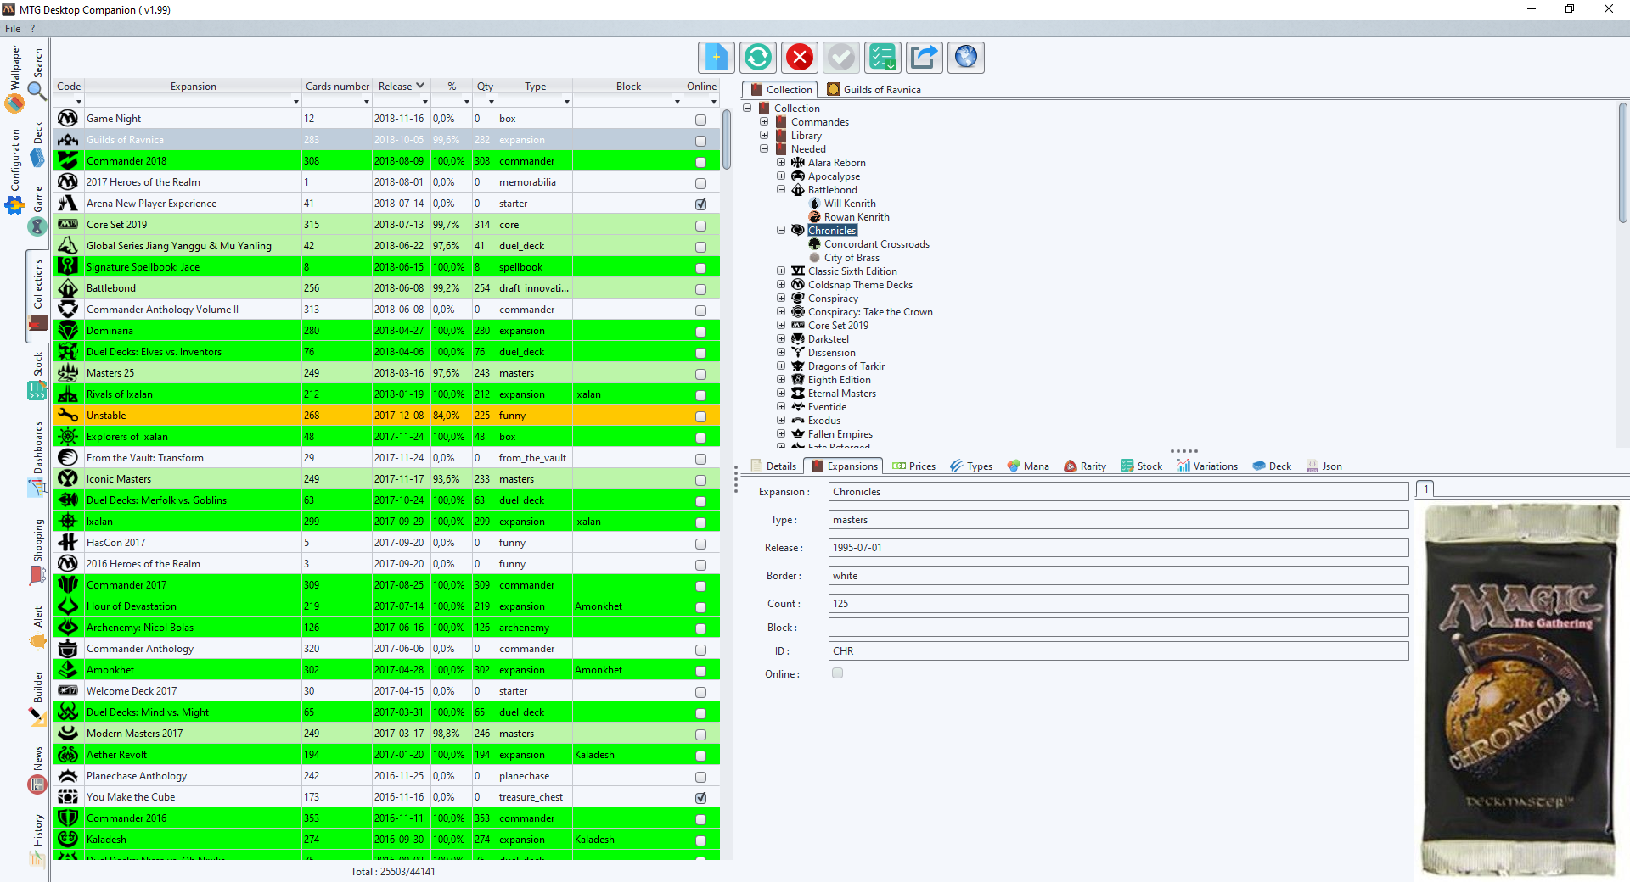1630x882 pixels.
Task: Sort table by the Release column header
Action: point(401,86)
